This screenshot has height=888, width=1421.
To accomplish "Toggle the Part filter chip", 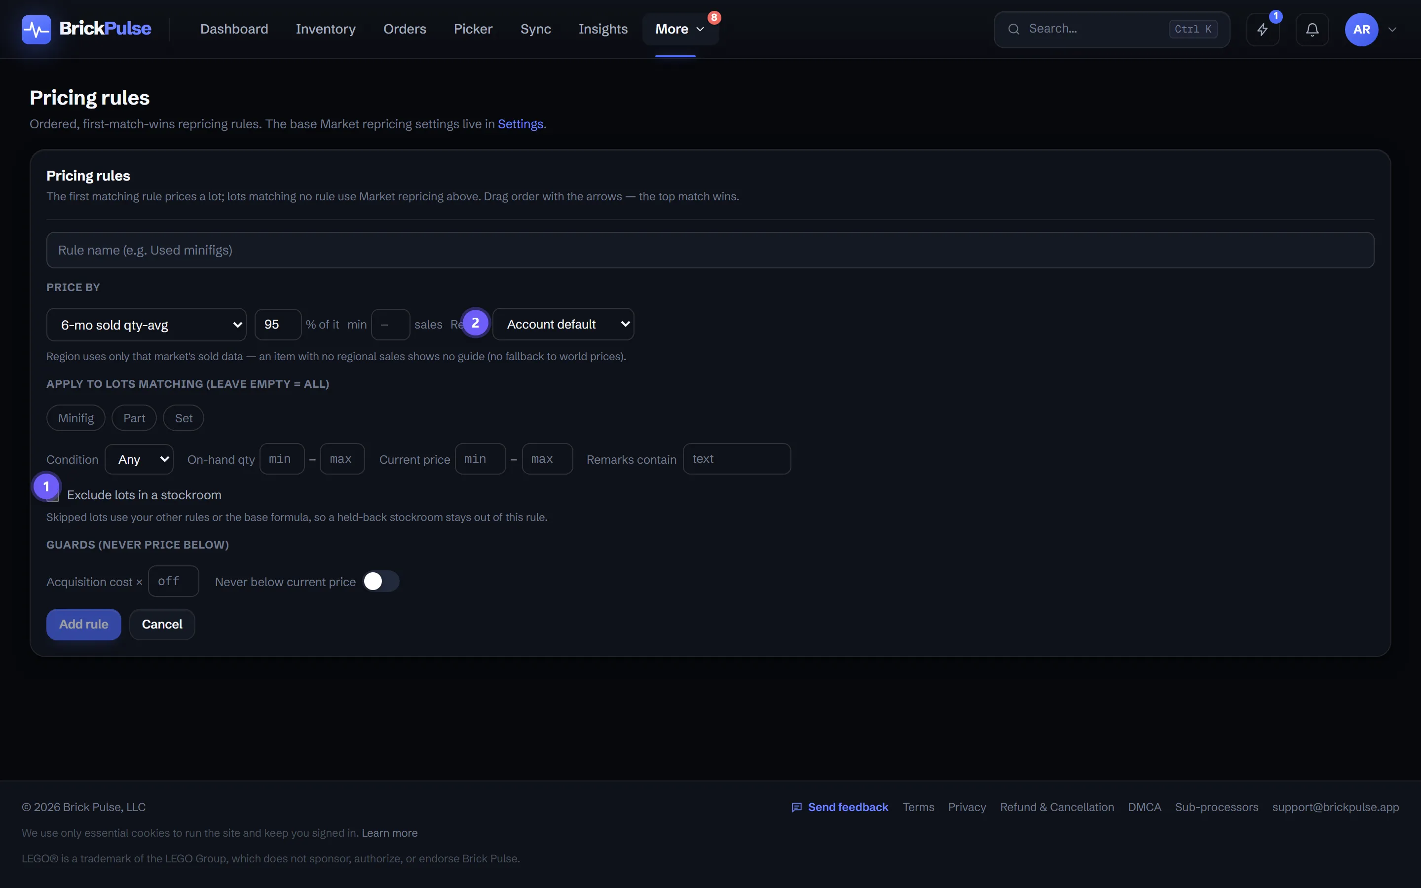I will [x=134, y=418].
